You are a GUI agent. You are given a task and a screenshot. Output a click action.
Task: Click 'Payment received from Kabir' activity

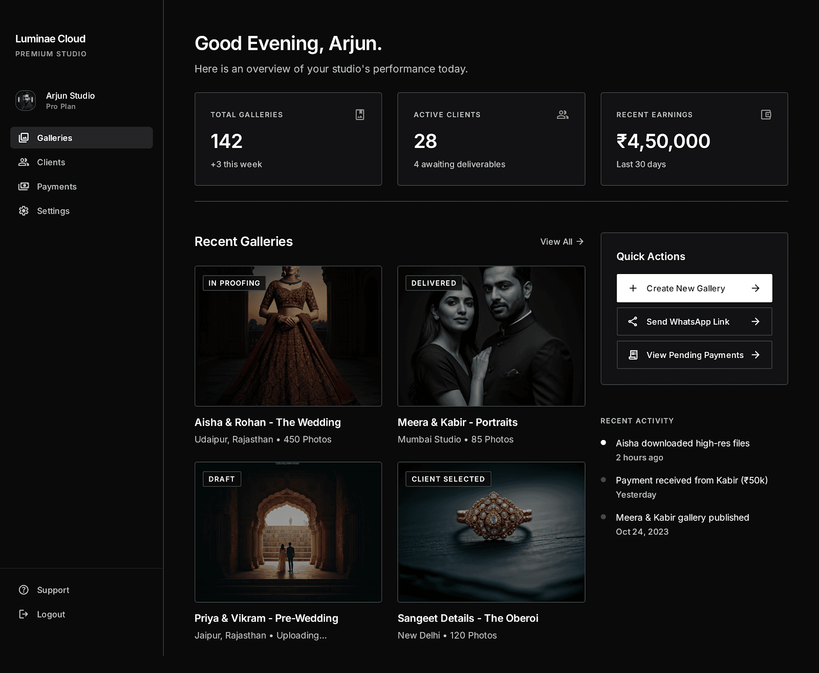(692, 480)
